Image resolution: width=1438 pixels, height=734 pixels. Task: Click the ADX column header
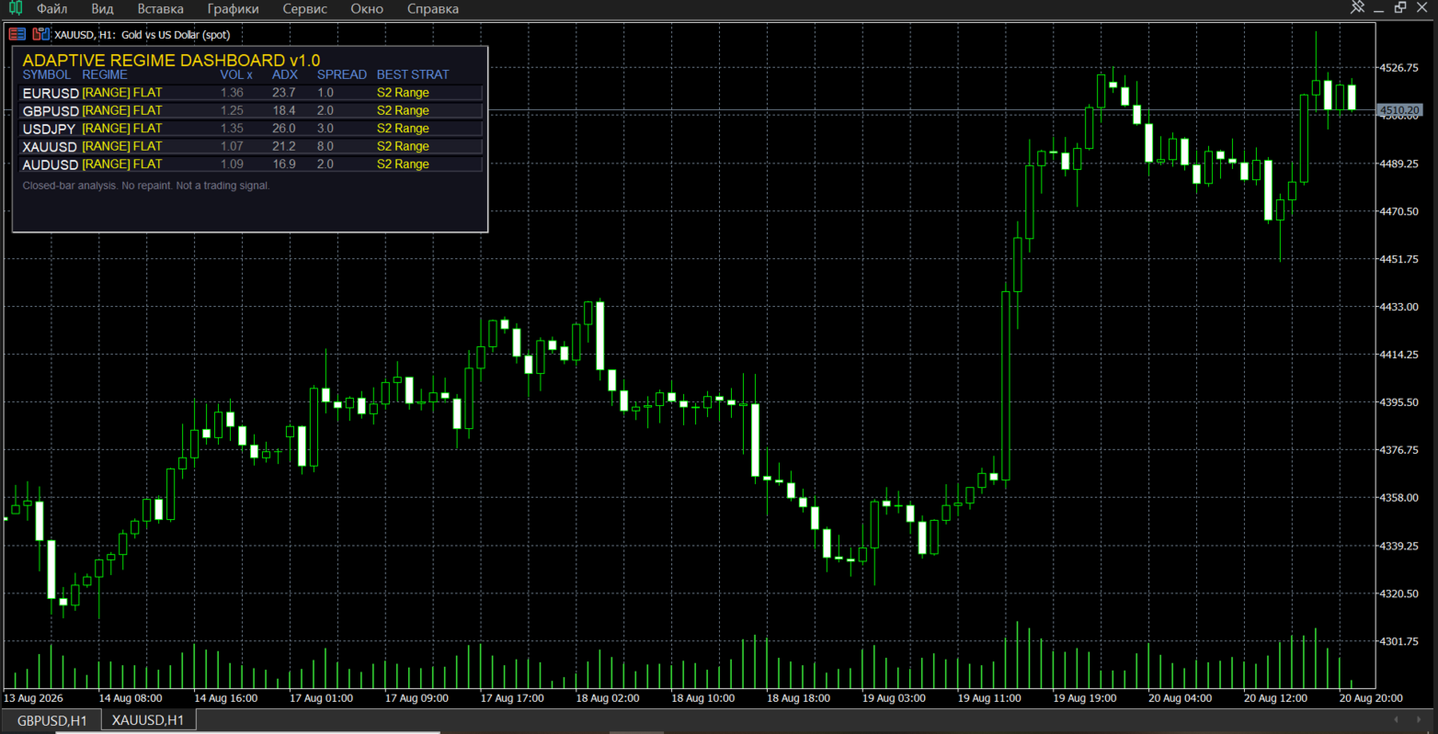[x=285, y=74]
